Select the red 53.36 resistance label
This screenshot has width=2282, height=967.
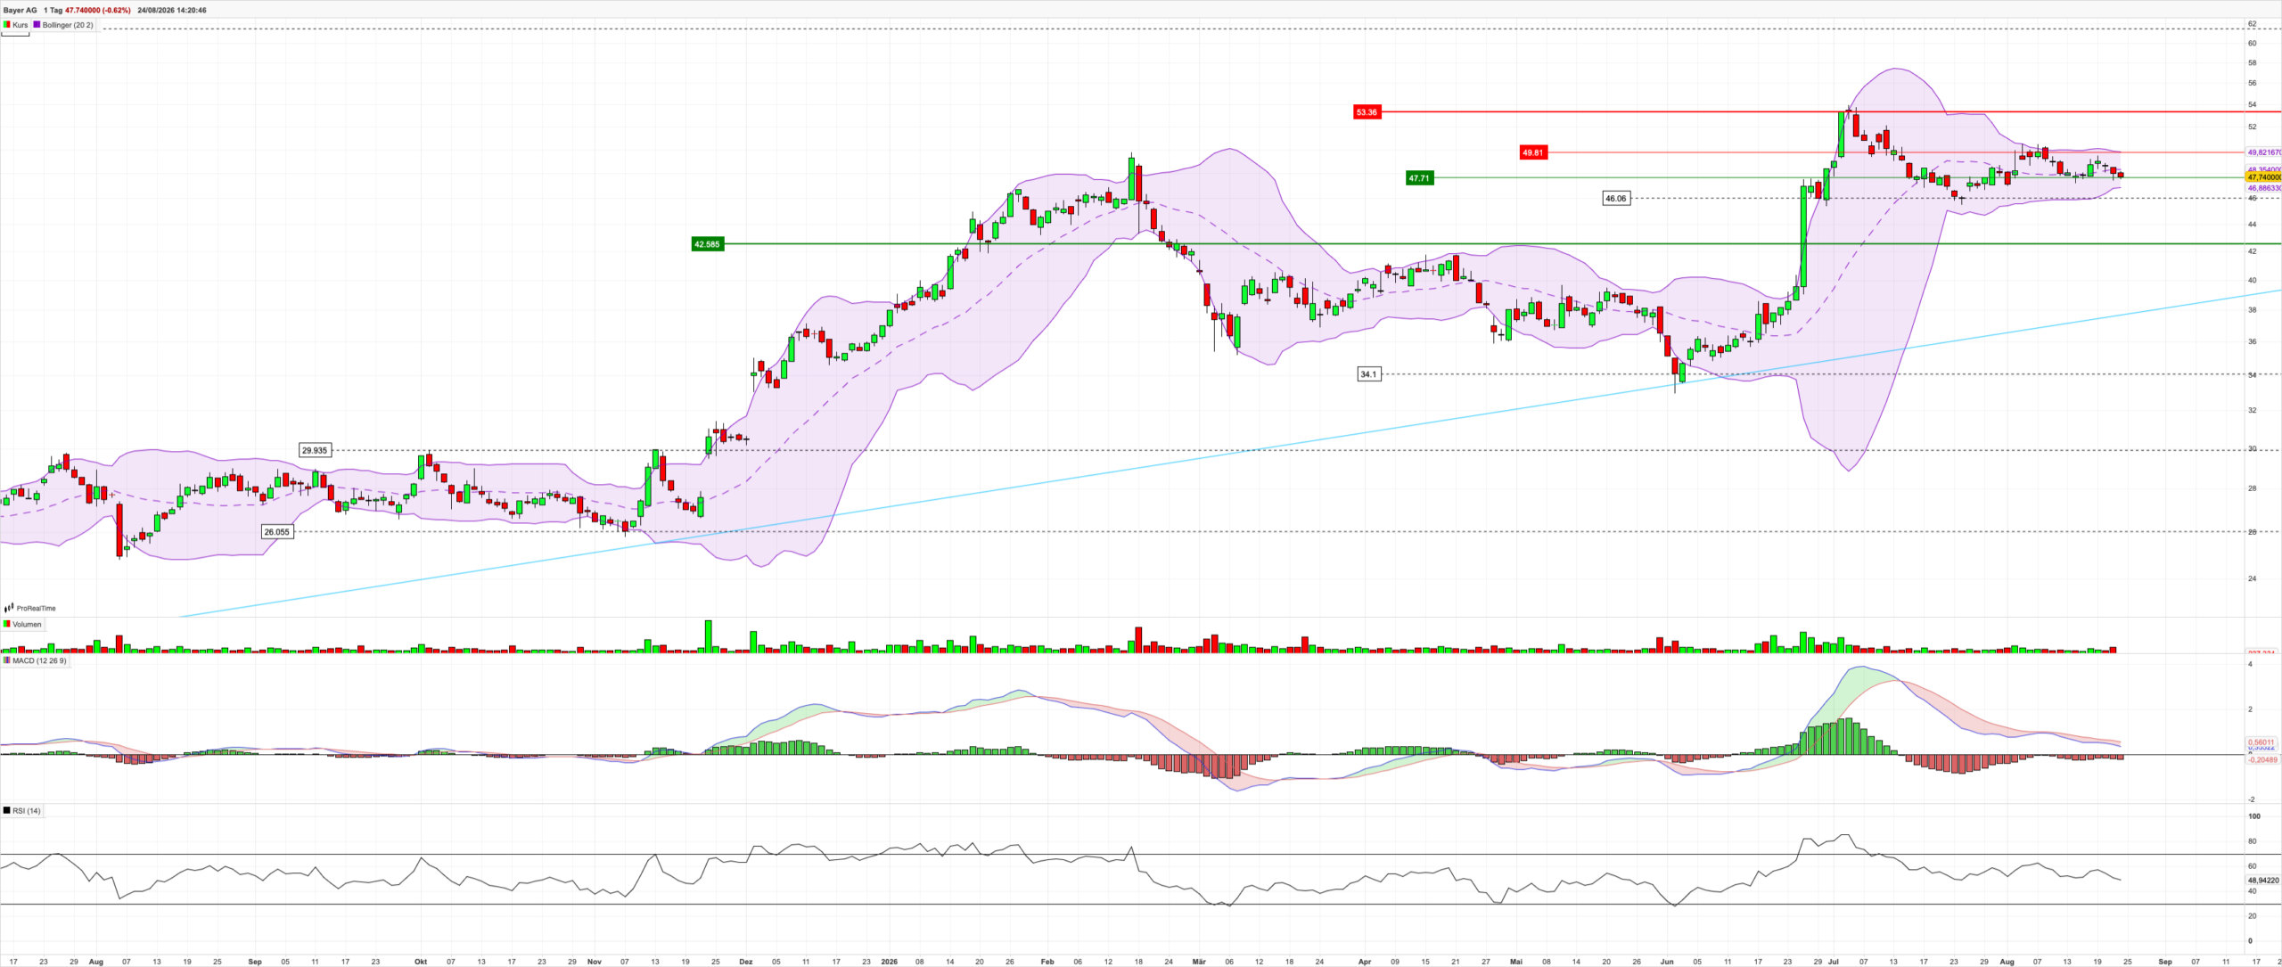coord(1367,112)
